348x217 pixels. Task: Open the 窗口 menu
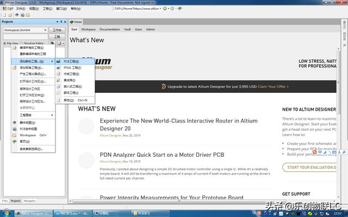[x=61, y=9]
